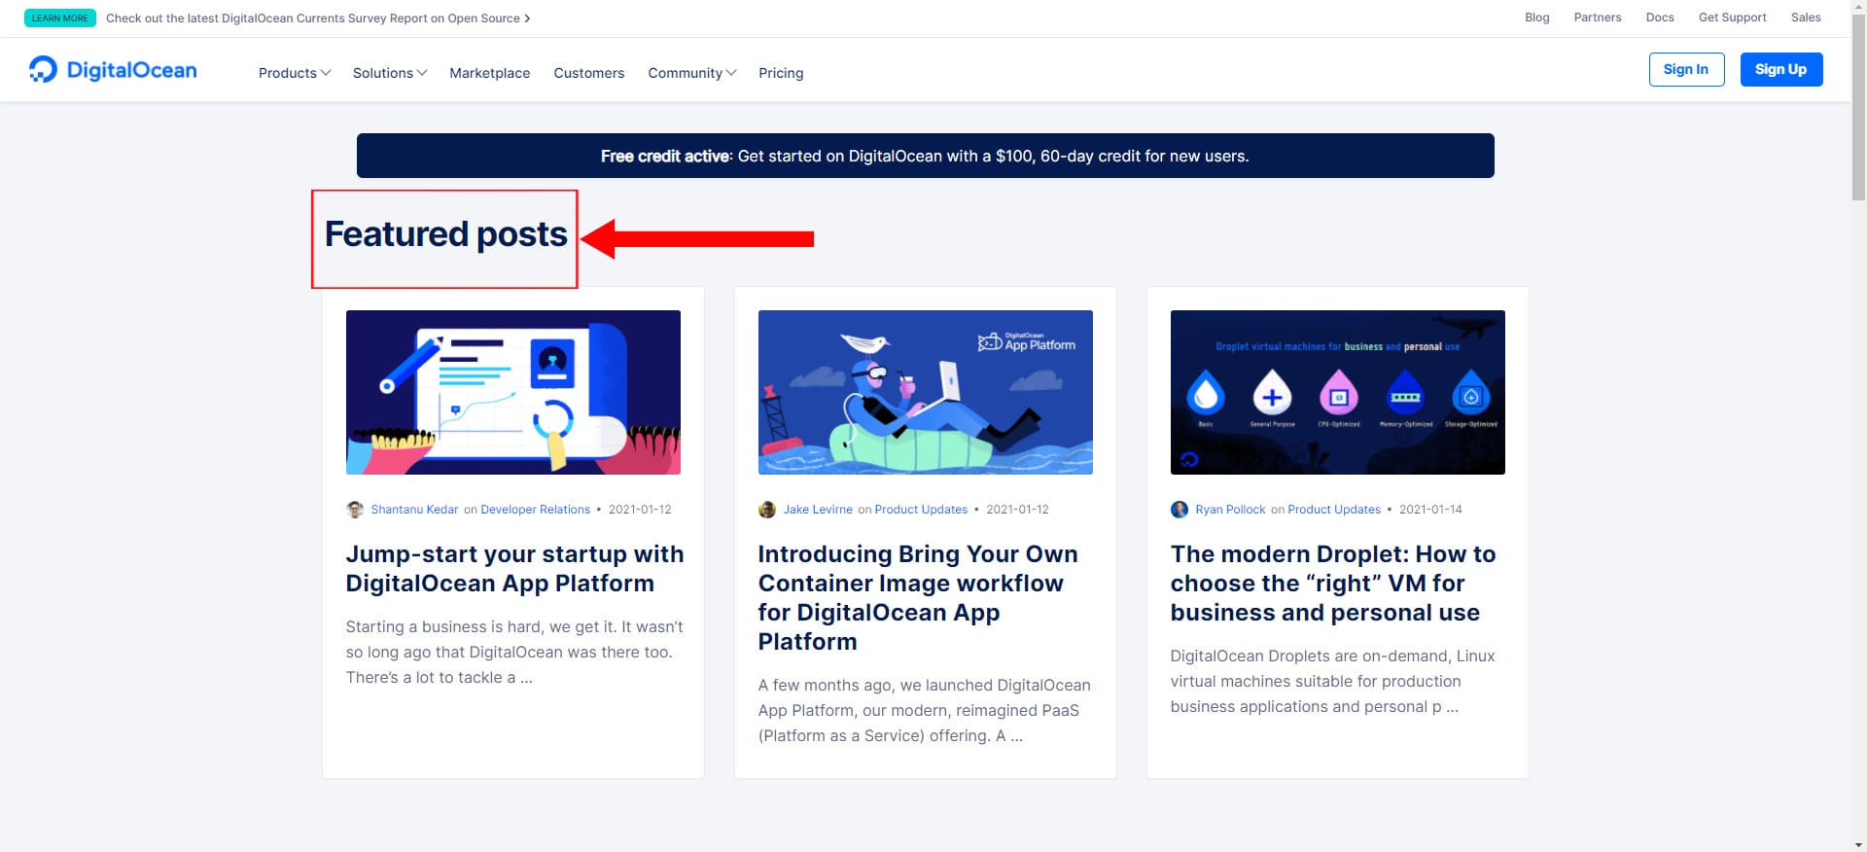The image size is (1867, 852).
Task: Click the DigitalOcean wordmark text
Action: [131, 70]
